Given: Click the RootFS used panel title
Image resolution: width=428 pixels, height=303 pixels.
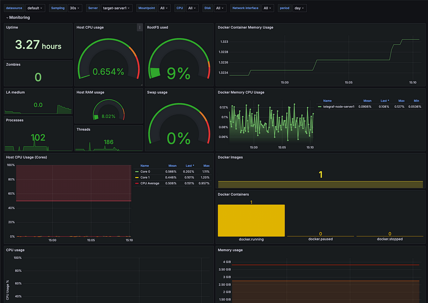Looking at the screenshot, I should (x=157, y=27).
